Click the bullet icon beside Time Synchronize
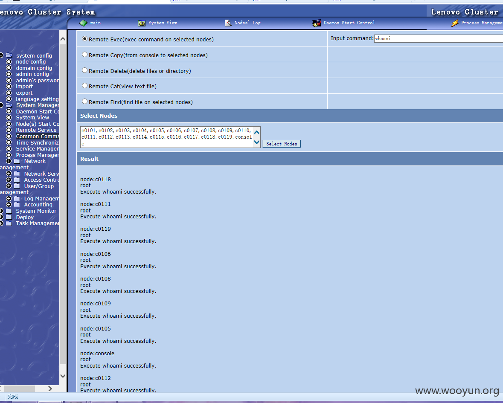The width and height of the screenshot is (503, 403). click(x=9, y=142)
